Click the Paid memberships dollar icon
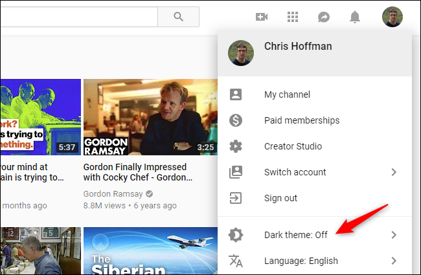This screenshot has height=275, width=421. coord(236,120)
